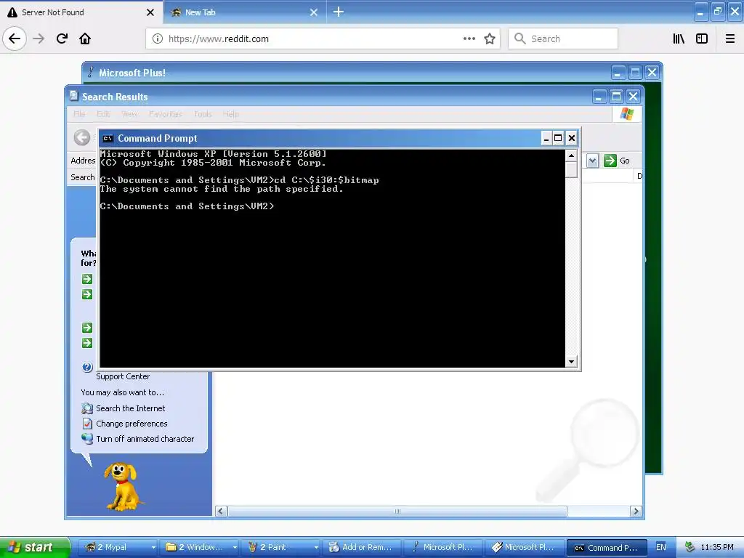Screen dimensions: 744x558
Task: Click Change preferences link
Action: click(132, 424)
